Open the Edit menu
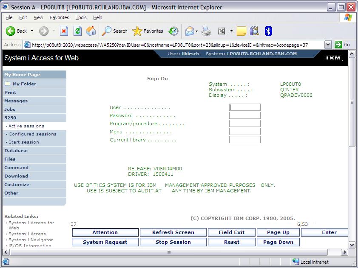Screen dimensions: 358x268 tap(23, 17)
